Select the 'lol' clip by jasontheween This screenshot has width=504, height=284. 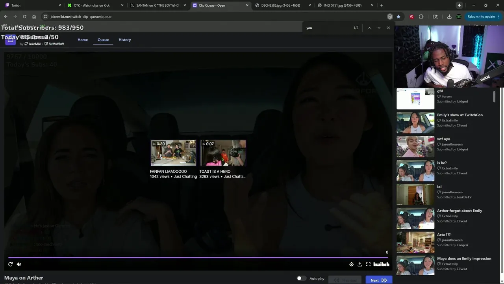(444, 194)
